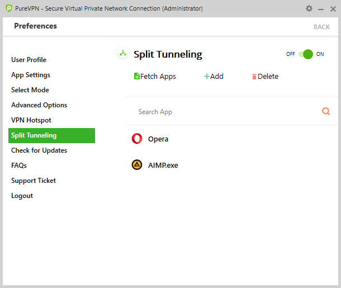341x288 pixels.
Task: Minimize the PureVPN window
Action: pyautogui.click(x=321, y=9)
